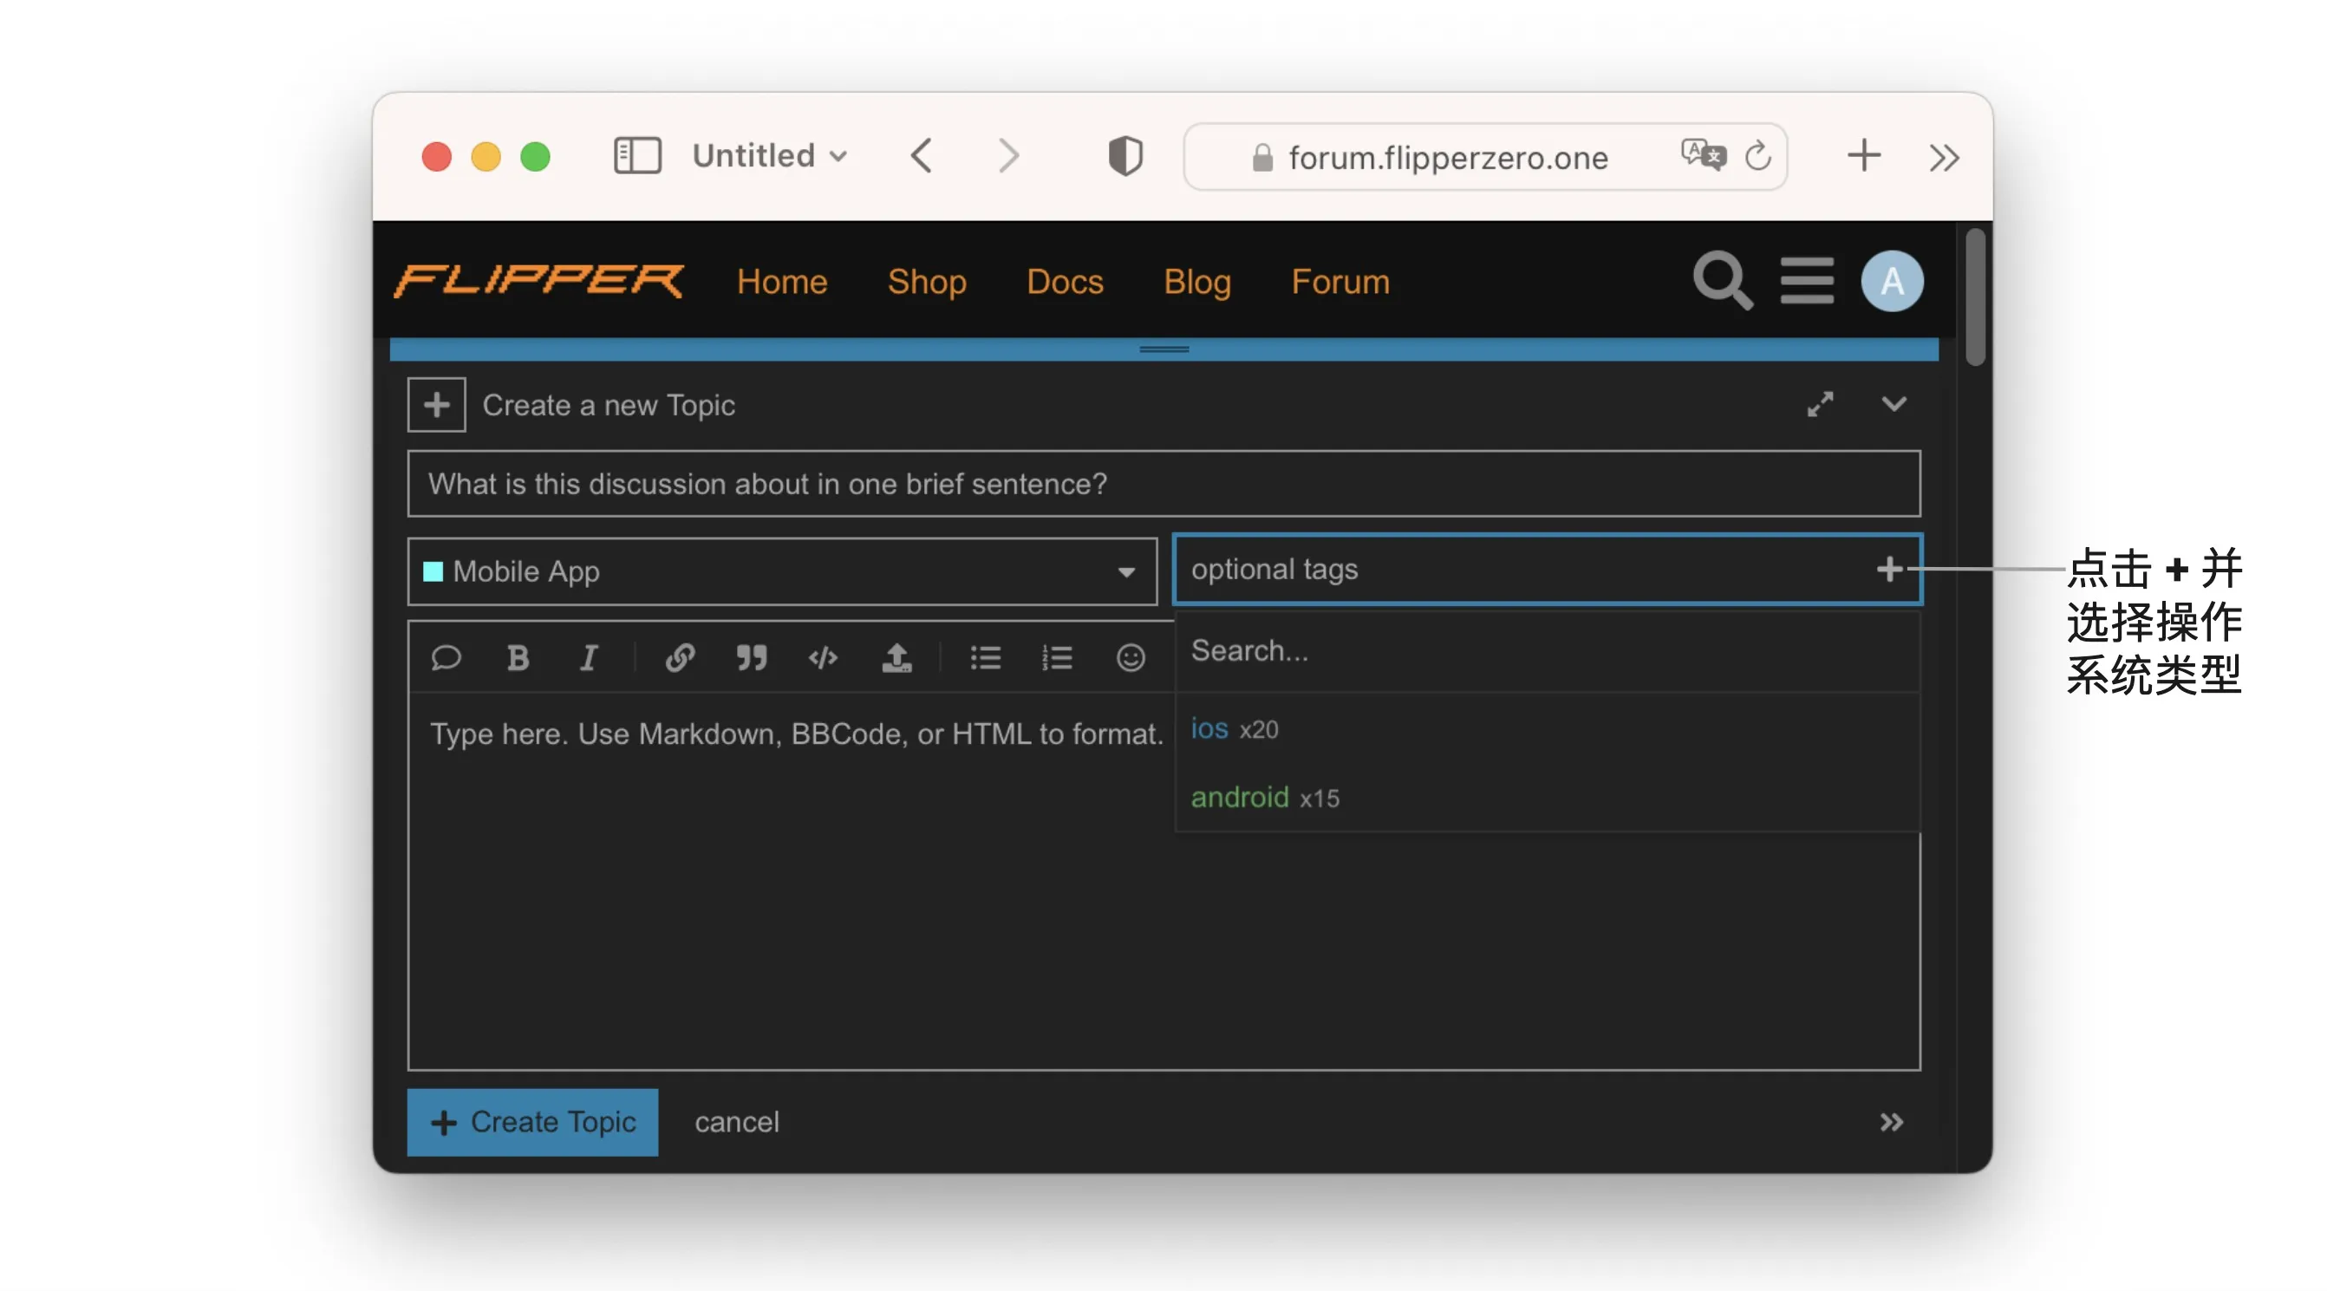Image resolution: width=2327 pixels, height=1291 pixels.
Task: Select the ios tag option
Action: click(x=1547, y=728)
